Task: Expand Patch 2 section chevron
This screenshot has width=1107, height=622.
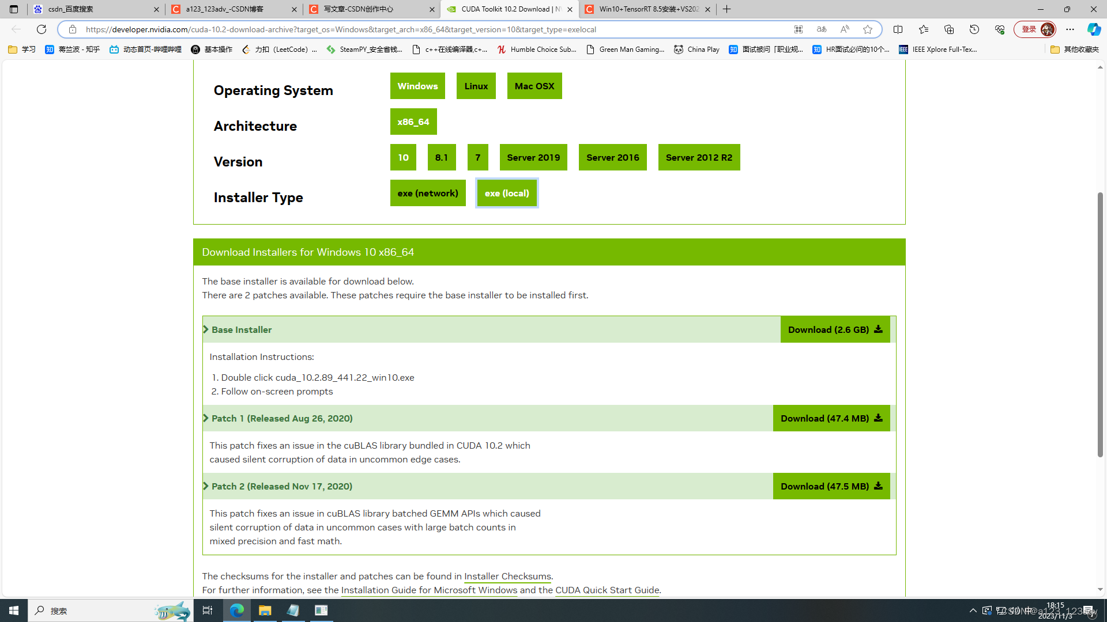Action: tap(206, 486)
